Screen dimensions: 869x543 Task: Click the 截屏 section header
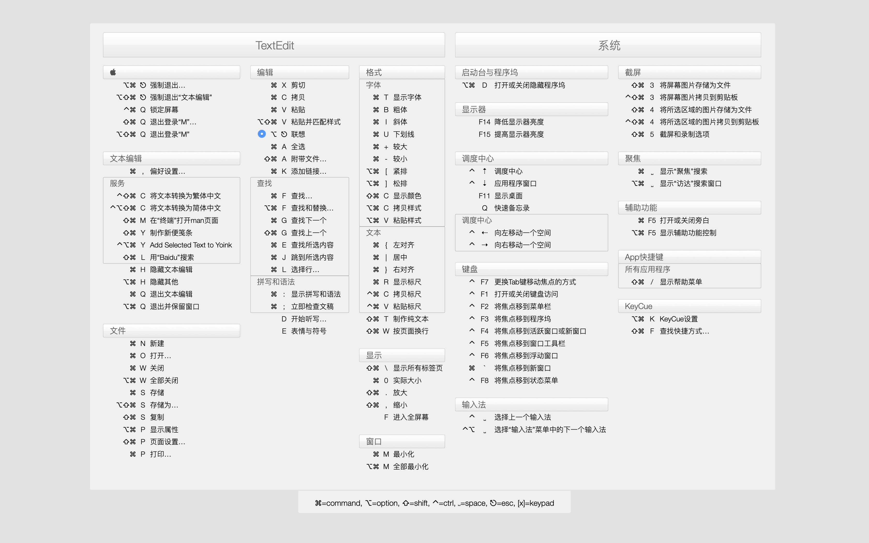690,72
